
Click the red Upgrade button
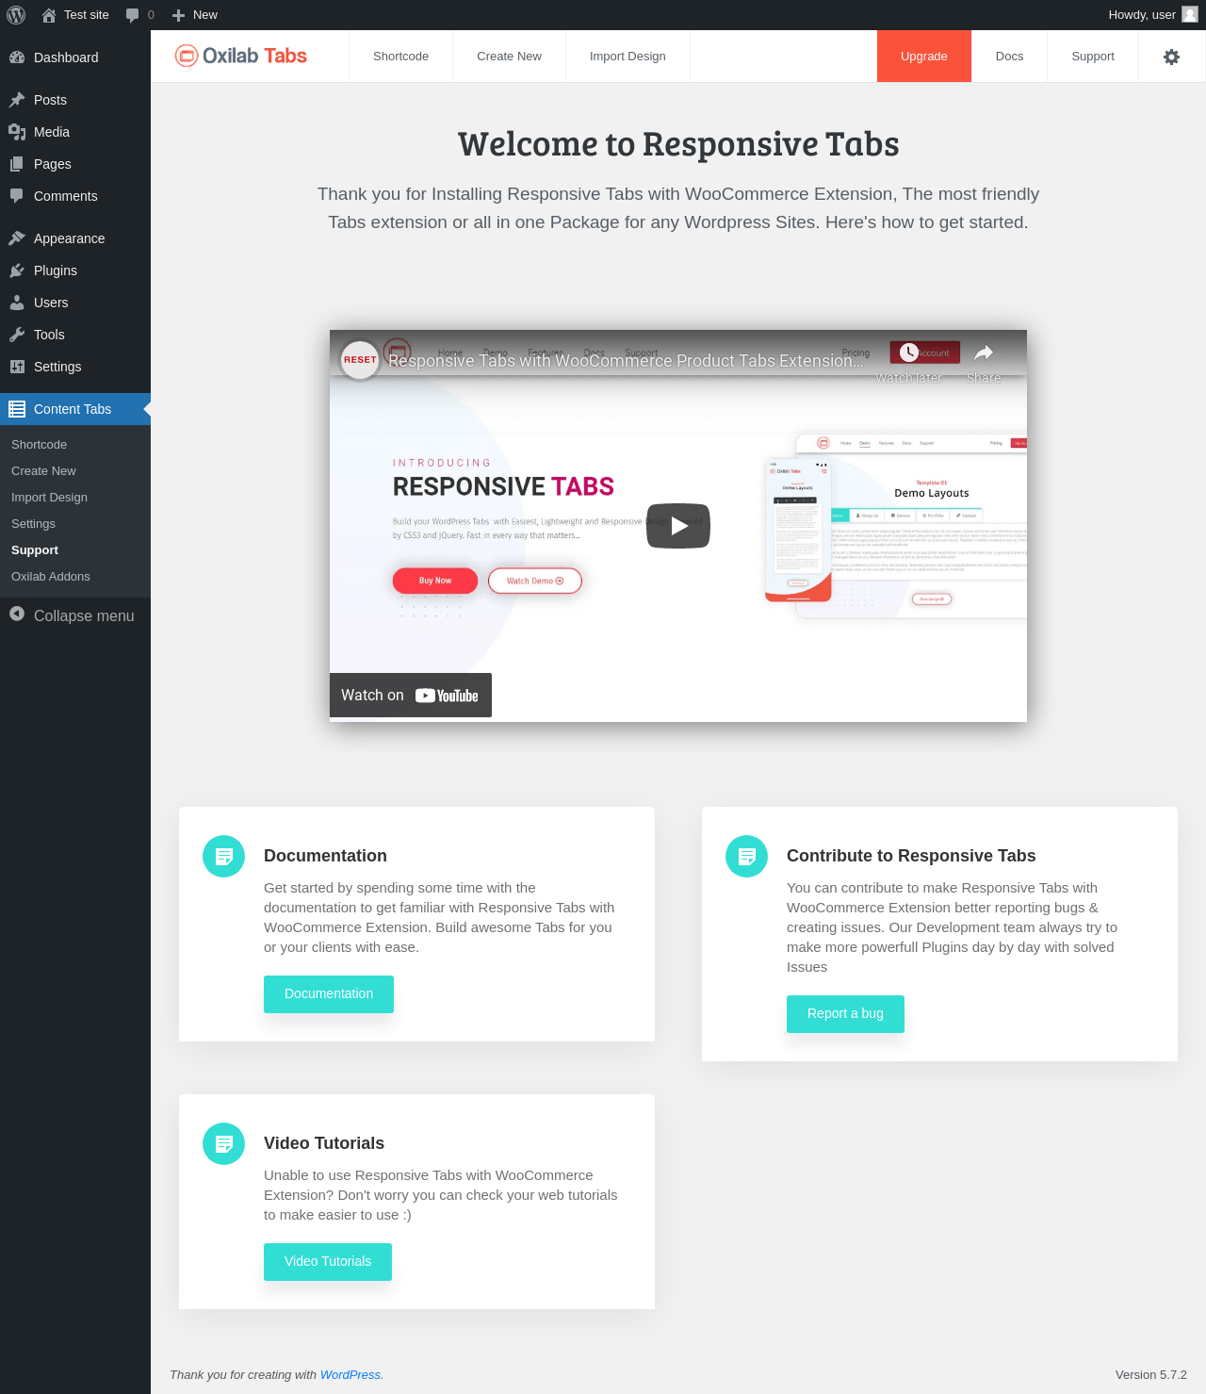[x=924, y=57]
